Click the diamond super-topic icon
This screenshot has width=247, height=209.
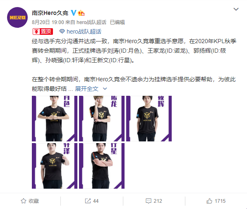coord(62,32)
